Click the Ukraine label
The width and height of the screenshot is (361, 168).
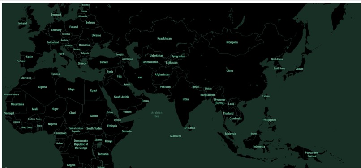tap(96, 35)
